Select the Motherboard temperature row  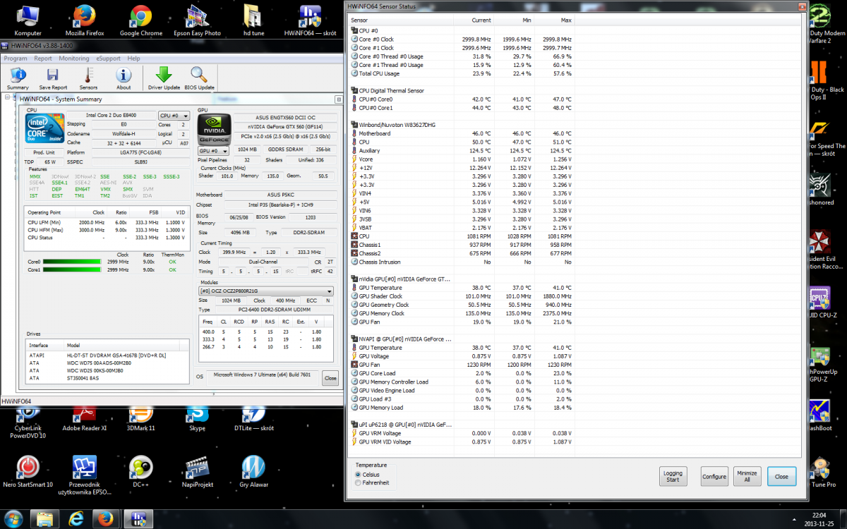pos(462,133)
